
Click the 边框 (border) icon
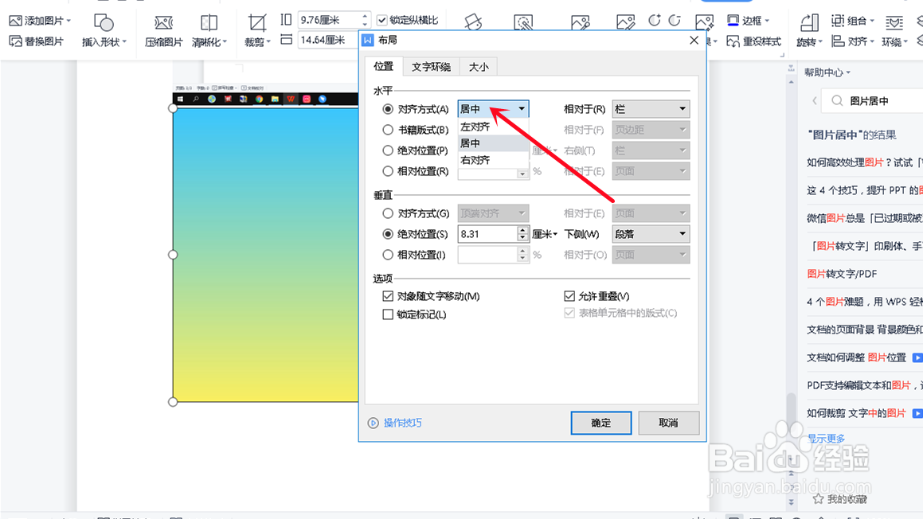(x=733, y=21)
